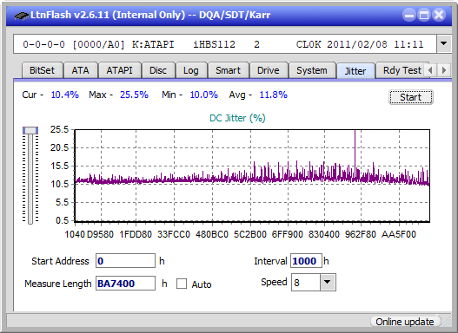The height and width of the screenshot is (333, 458).
Task: Click the vertical scale slider thumb
Action: [x=30, y=130]
